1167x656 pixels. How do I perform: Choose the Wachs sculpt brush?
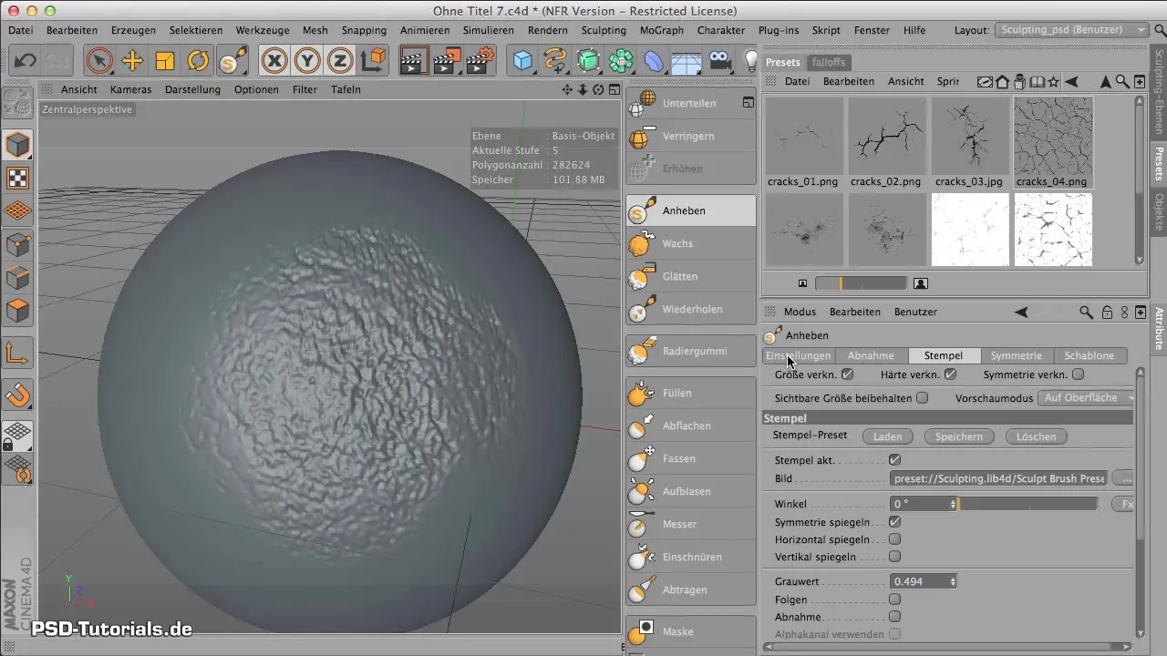click(x=690, y=243)
